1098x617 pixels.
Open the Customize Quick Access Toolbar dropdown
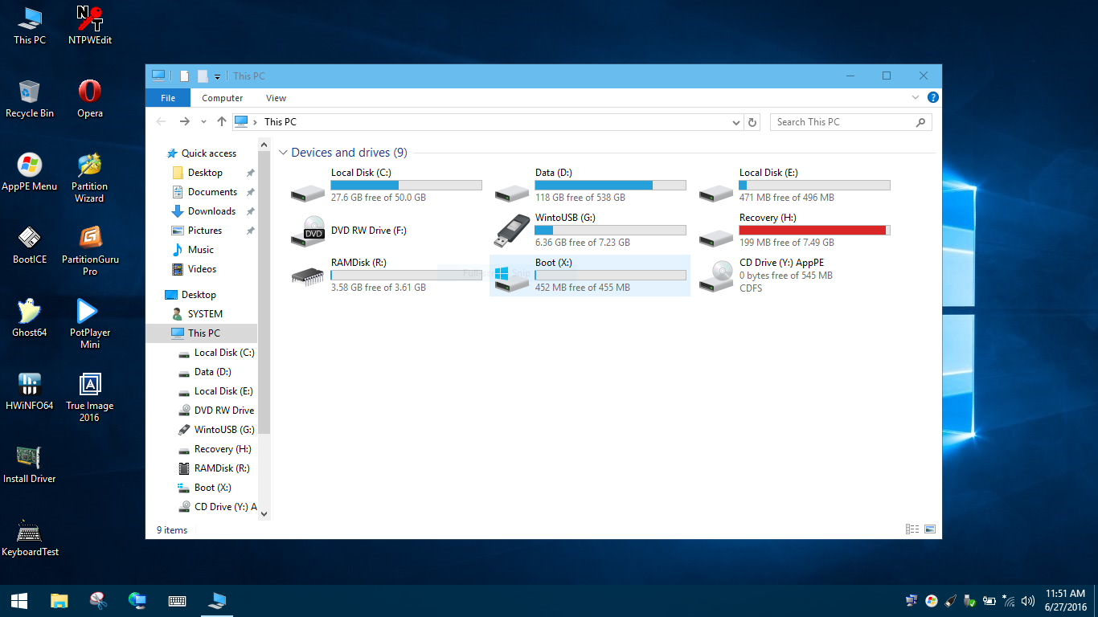[217, 77]
